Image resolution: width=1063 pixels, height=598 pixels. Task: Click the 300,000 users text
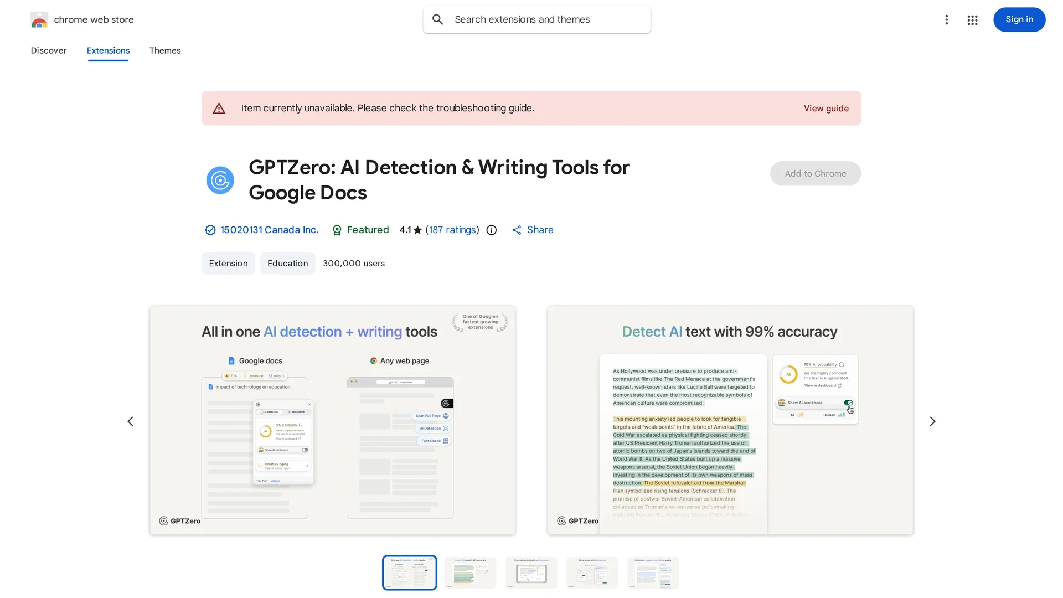coord(354,264)
